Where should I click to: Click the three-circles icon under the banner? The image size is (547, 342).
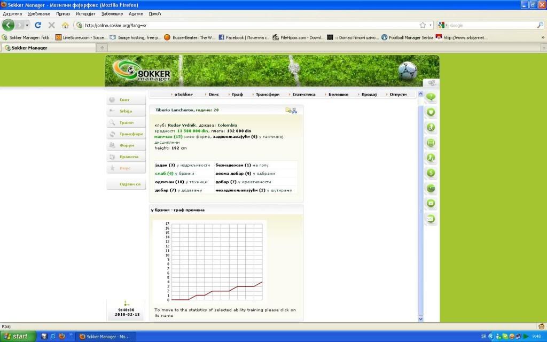432,83
